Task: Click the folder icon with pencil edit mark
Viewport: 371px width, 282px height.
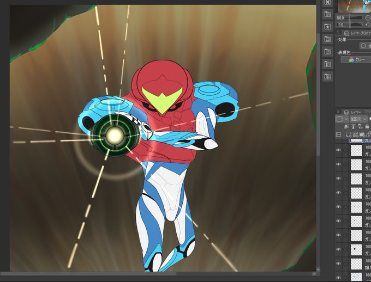Action: (327, 52)
